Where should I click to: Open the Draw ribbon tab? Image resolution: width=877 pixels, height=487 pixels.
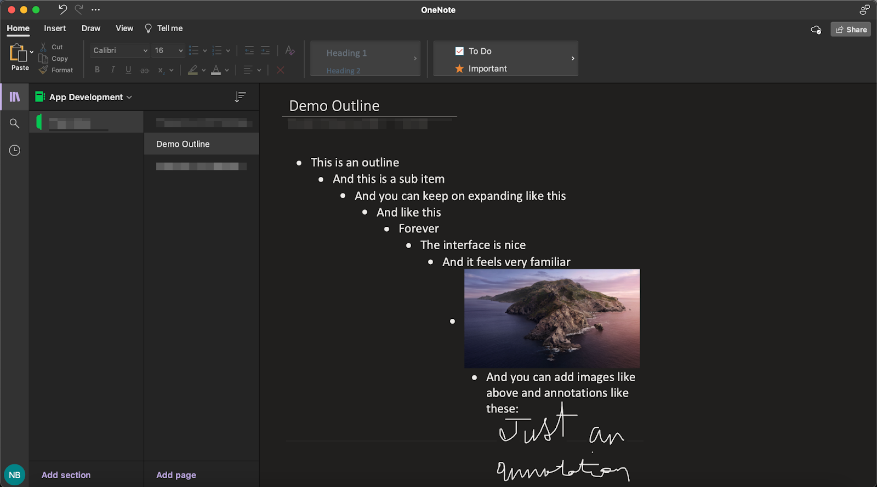[x=91, y=28]
